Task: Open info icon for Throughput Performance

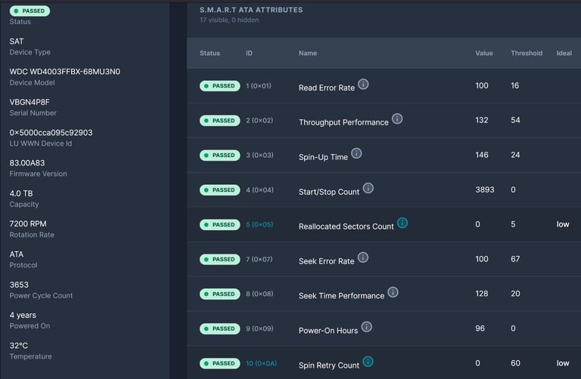Action: point(397,119)
